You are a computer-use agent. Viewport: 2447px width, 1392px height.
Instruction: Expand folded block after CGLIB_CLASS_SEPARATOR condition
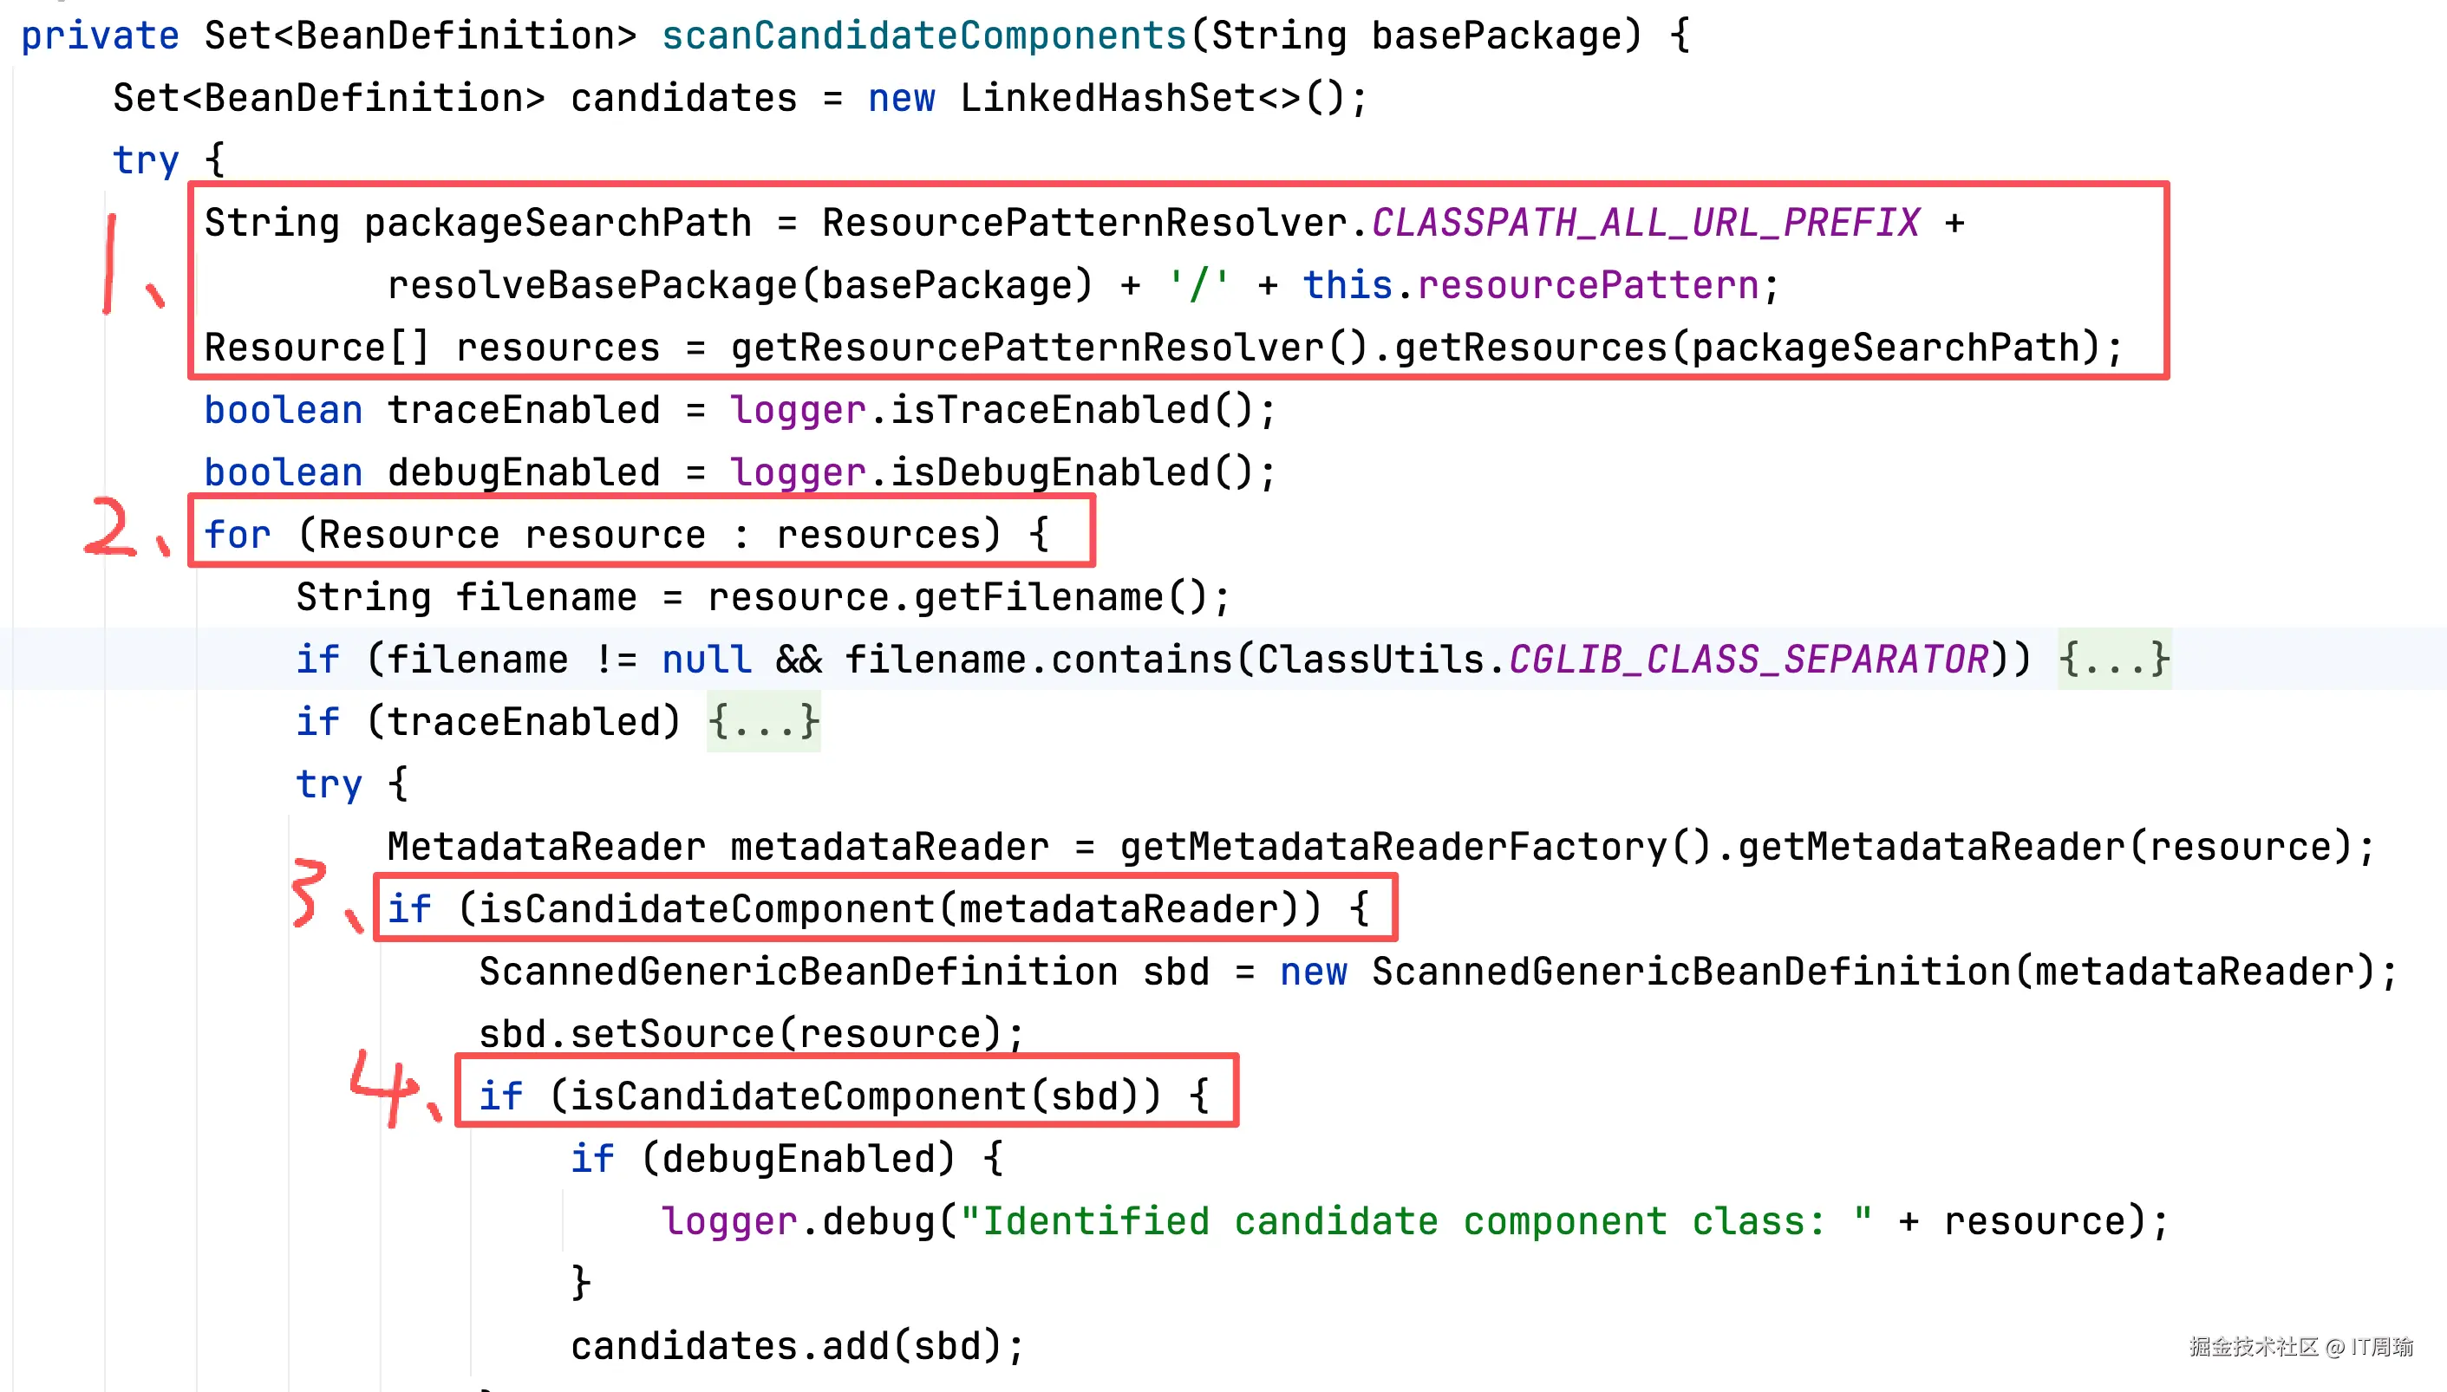pos(2114,660)
